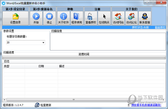
Task: Click the 第1步:设定目录 group header
Action: pos(15,9)
